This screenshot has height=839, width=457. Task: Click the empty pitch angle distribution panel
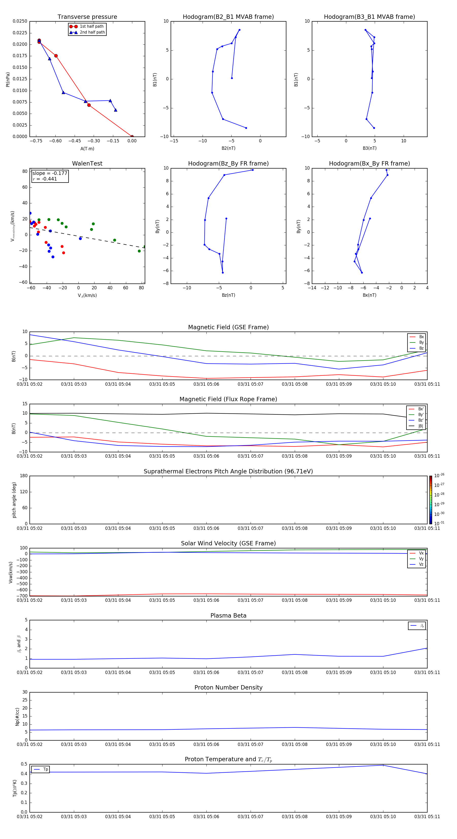point(228,500)
